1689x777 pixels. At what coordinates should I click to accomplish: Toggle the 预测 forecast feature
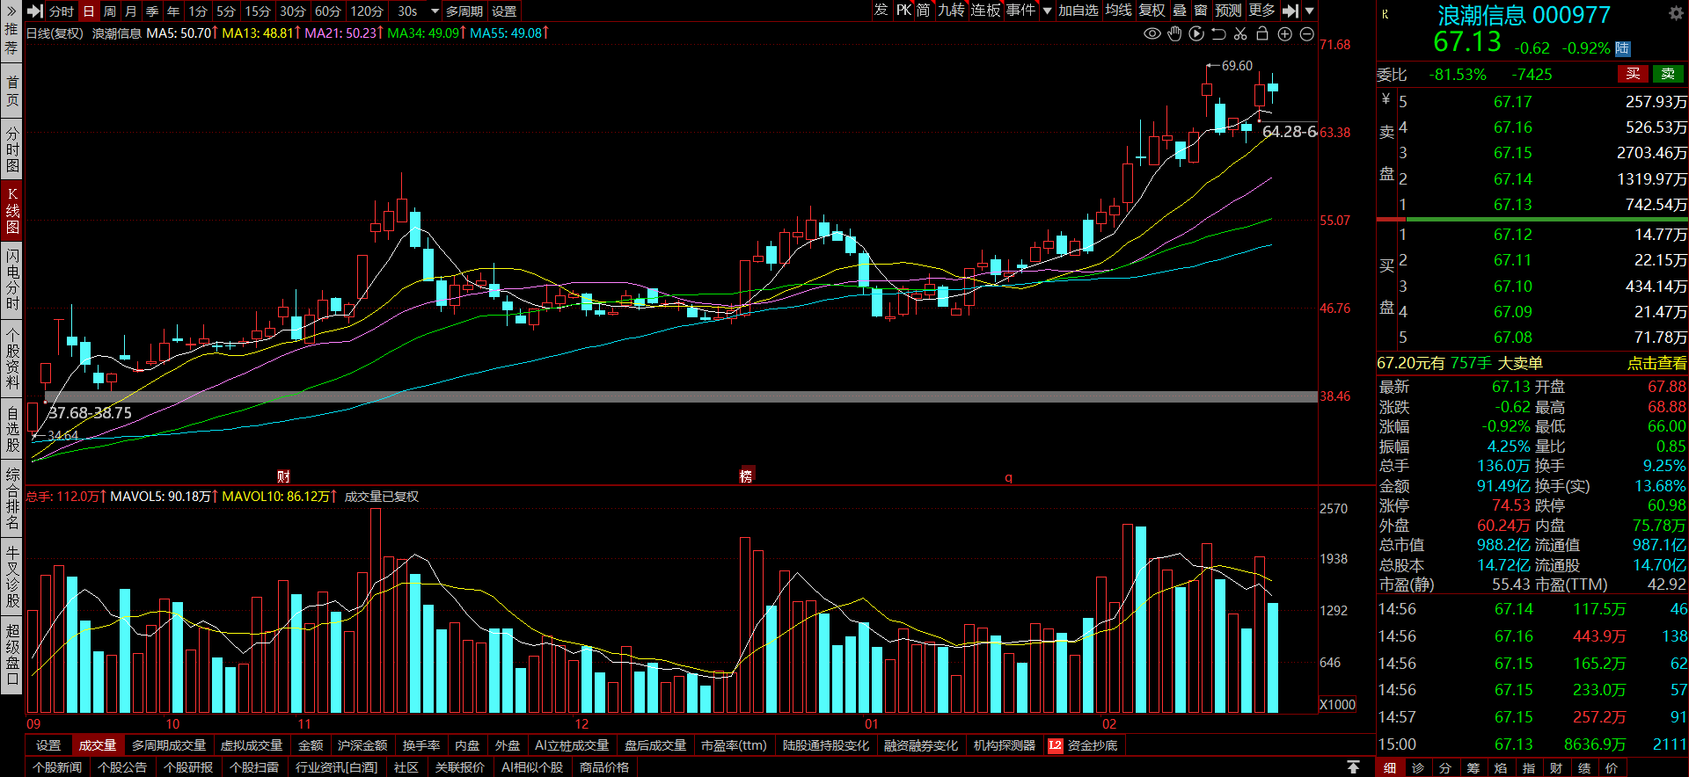1229,11
